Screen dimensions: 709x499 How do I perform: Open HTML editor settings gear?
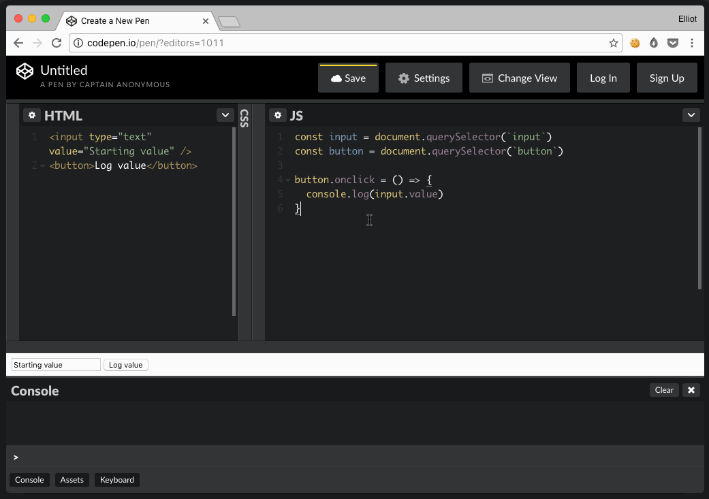[x=32, y=116]
